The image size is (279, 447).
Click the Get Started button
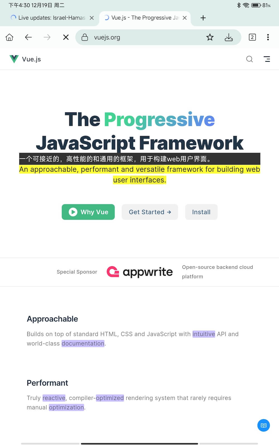point(150,212)
